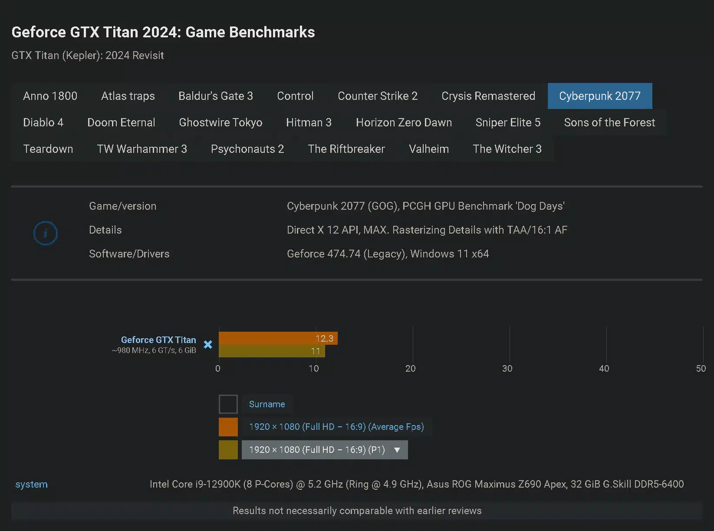The width and height of the screenshot is (714, 531).
Task: Open the Diablo 4 tab
Action: coord(43,122)
